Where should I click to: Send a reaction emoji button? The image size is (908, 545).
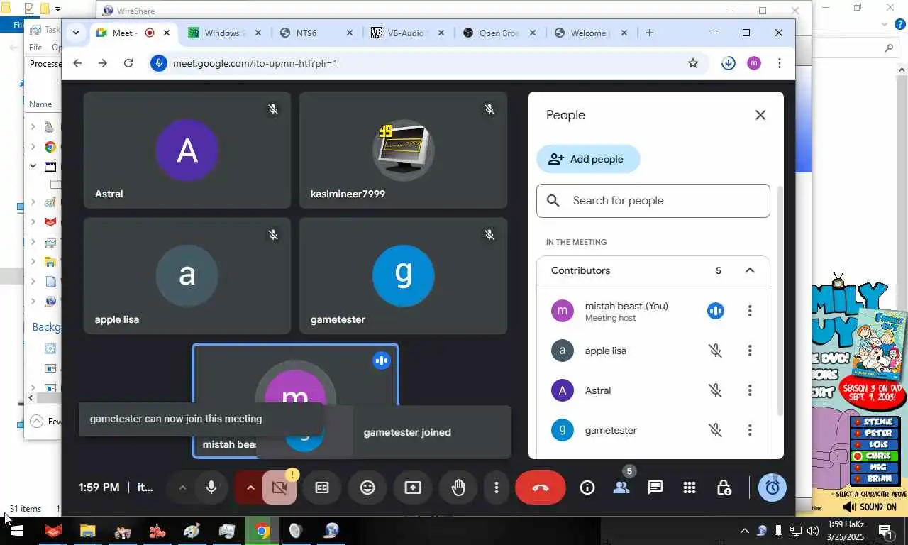click(367, 488)
